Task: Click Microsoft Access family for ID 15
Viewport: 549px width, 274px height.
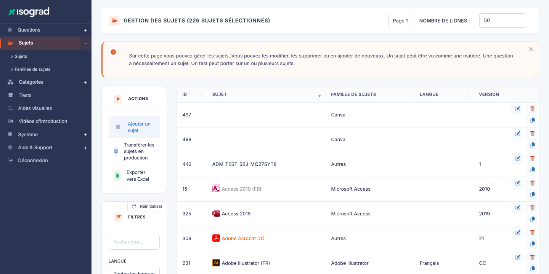Action: 351,189
